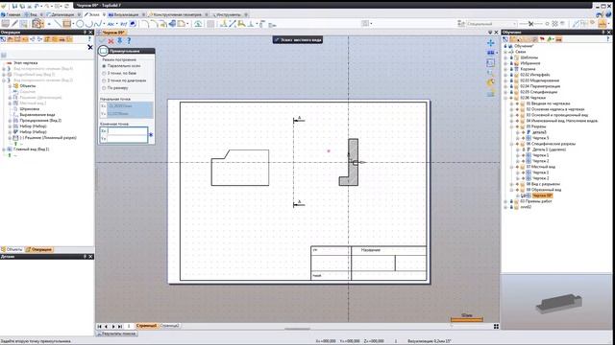Click the 3D part preview thumbnail
This screenshot has width=615, height=345.
558,303
